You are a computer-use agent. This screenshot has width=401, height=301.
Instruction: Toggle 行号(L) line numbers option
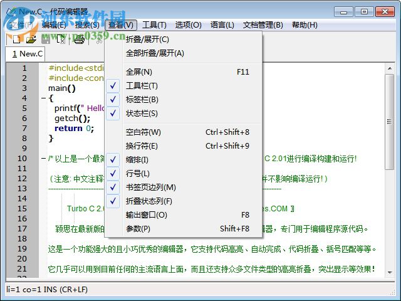183,174
